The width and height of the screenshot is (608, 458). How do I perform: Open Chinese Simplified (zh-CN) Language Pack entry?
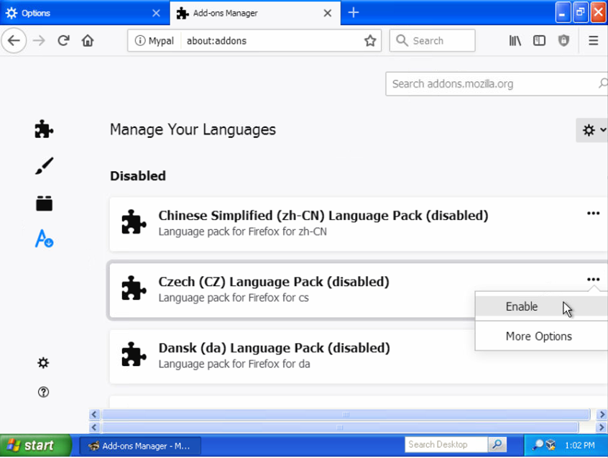[x=359, y=224]
